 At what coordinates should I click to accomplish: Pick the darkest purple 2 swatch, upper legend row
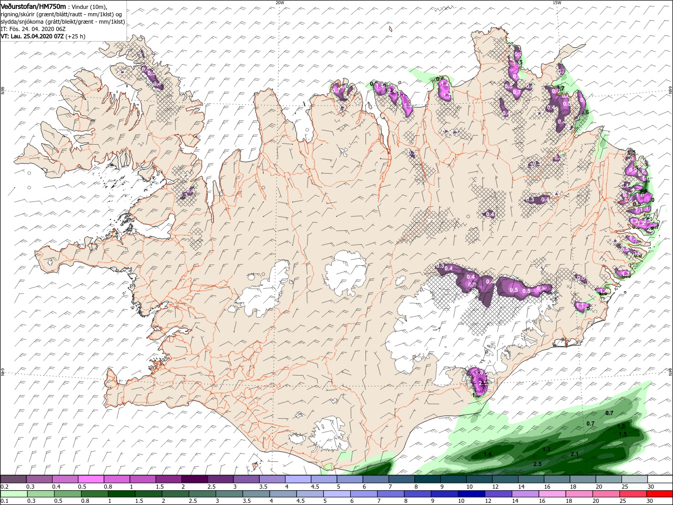pyautogui.click(x=195, y=479)
